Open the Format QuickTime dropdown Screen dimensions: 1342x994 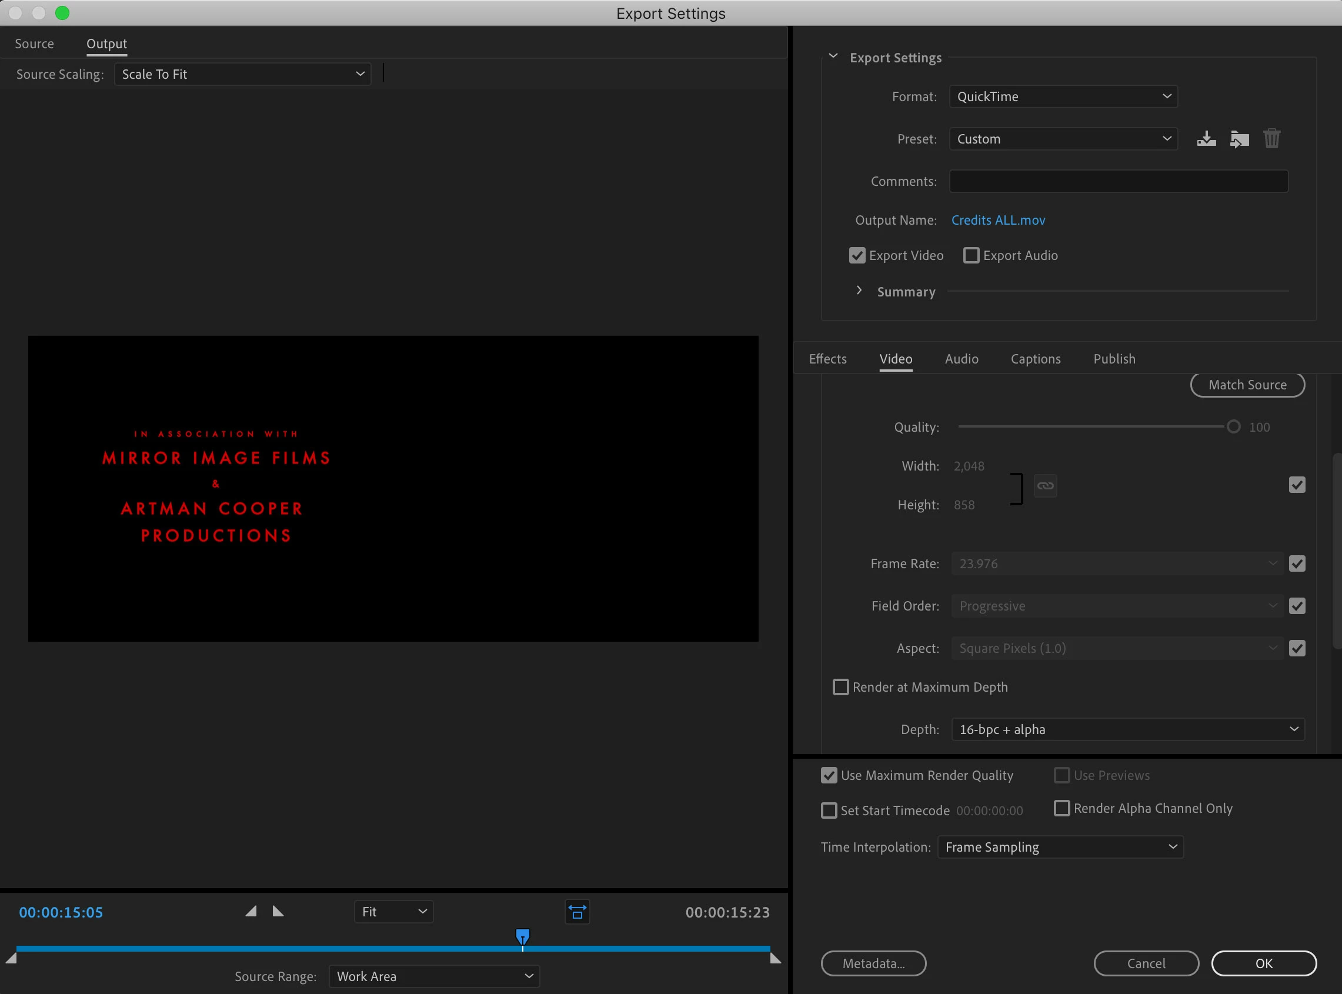[1063, 97]
